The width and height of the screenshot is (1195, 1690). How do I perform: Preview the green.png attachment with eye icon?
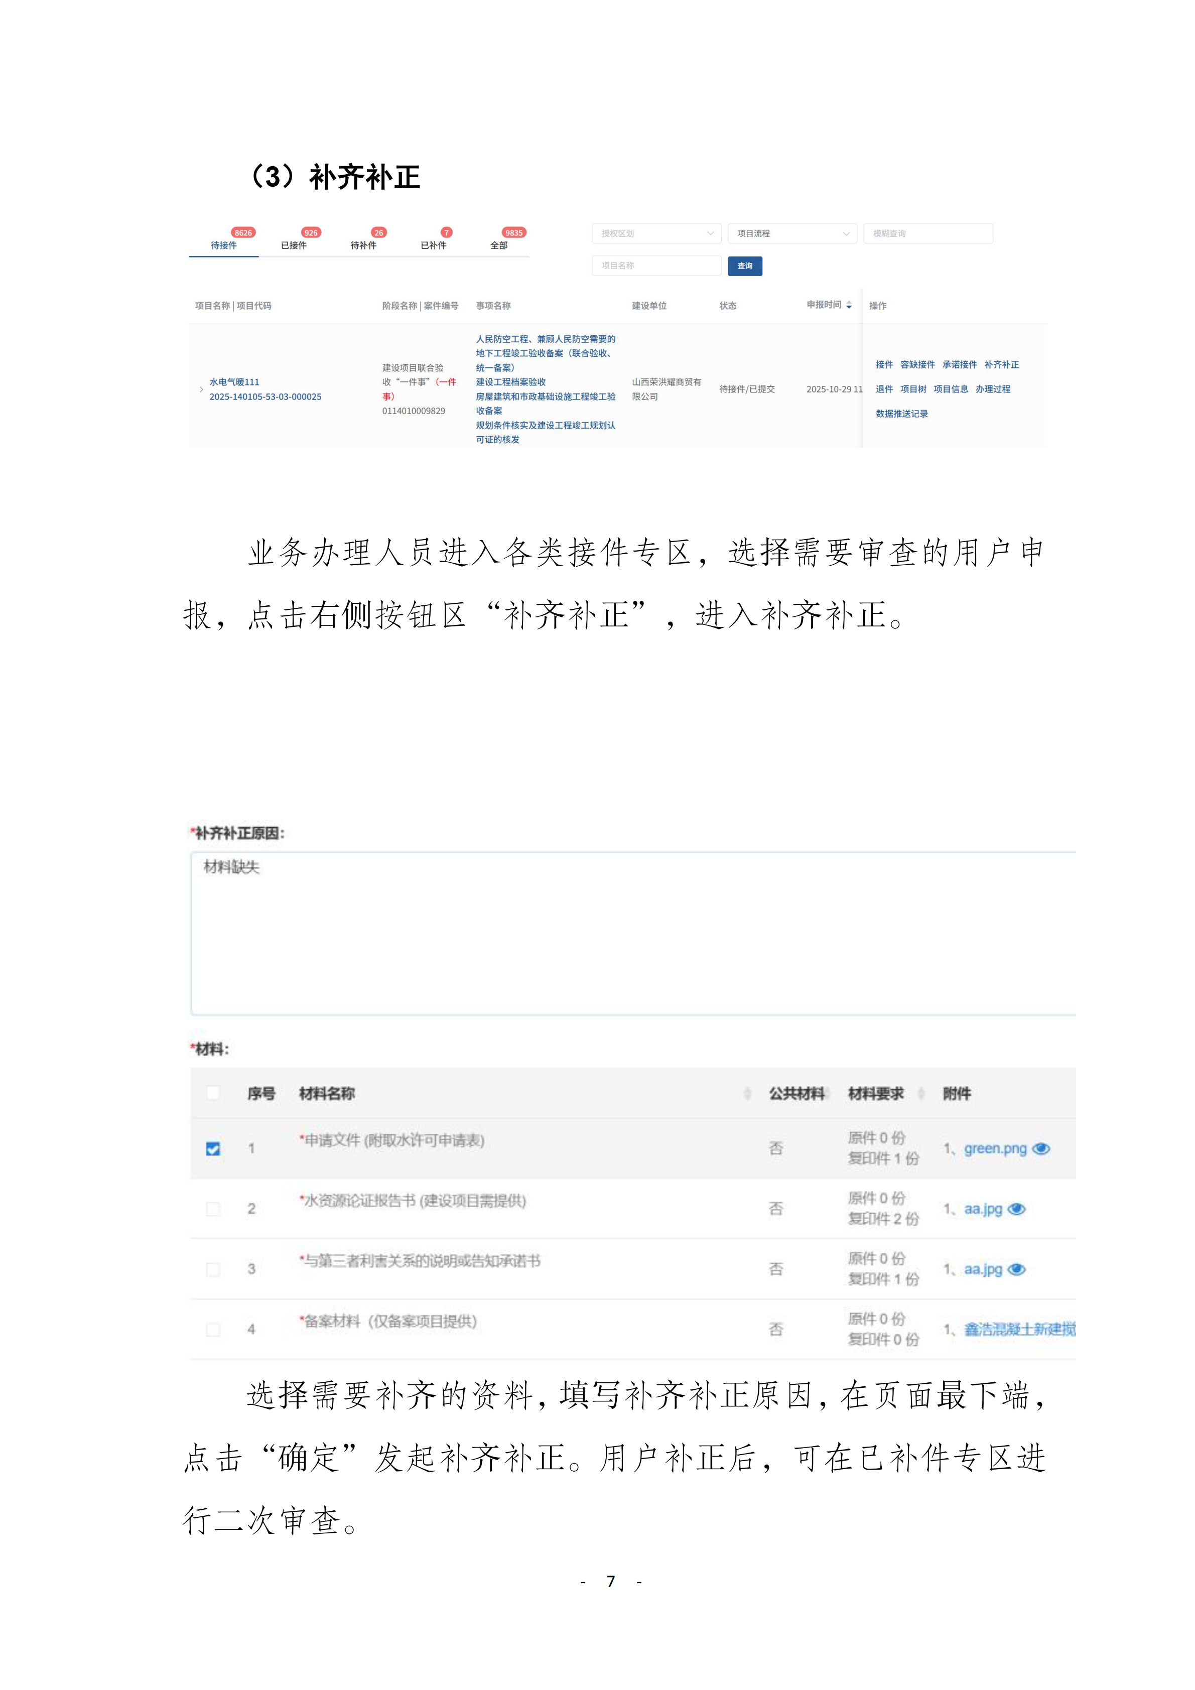[x=1040, y=1148]
